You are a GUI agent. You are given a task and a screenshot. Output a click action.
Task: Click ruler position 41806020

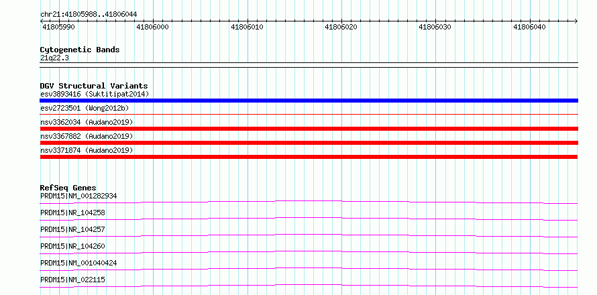341,27
